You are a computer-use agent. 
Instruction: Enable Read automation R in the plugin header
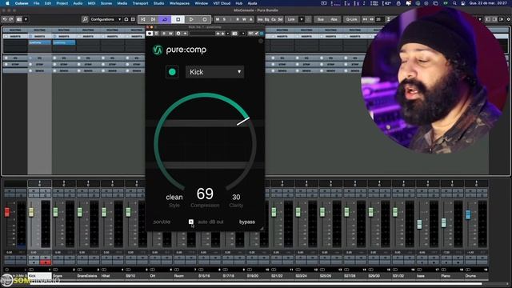pyautogui.click(x=164, y=34)
